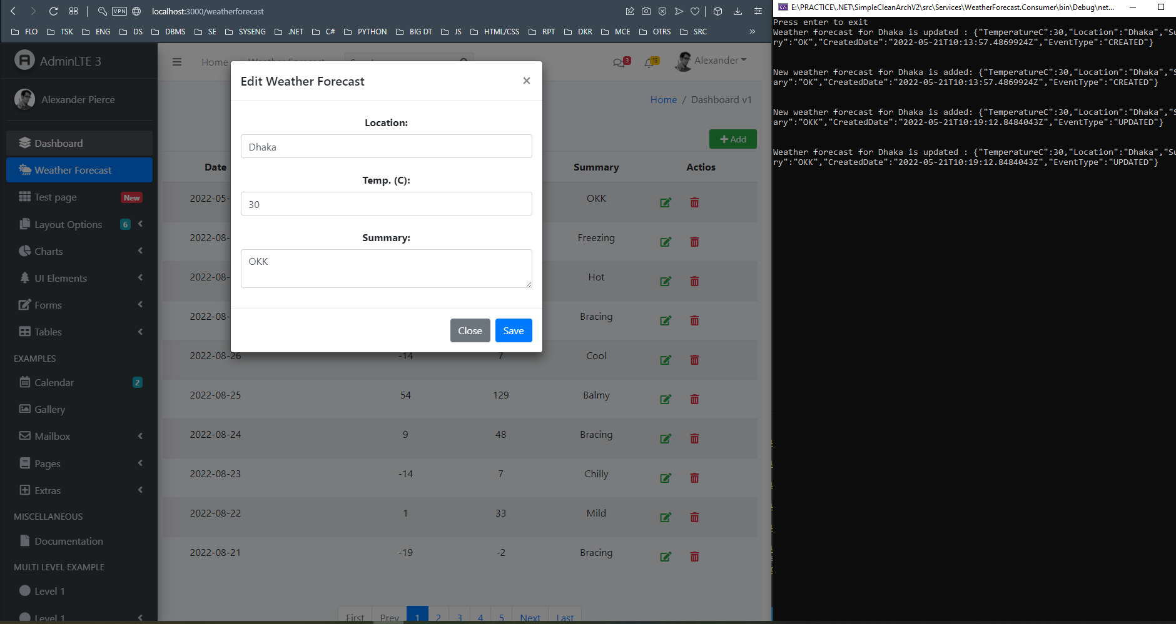Viewport: 1176px width, 624px height.
Task: Expand the Mailbox sidebar menu
Action: [53, 436]
